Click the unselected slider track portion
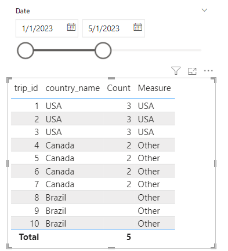Viewport: 228px width, 251px height. [156, 50]
